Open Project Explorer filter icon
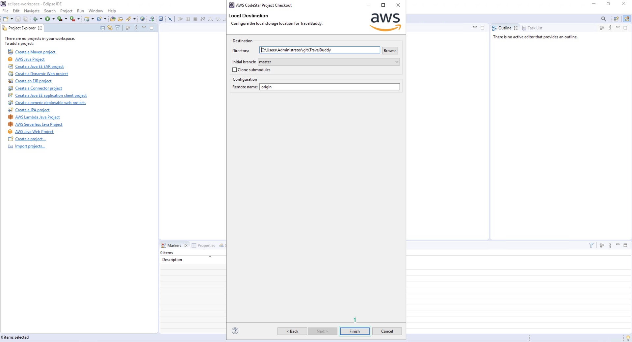Viewport: 632px width, 342px height. 118,28
